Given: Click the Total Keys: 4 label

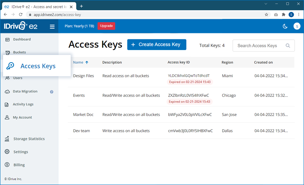Looking at the screenshot, I should coord(212,45).
